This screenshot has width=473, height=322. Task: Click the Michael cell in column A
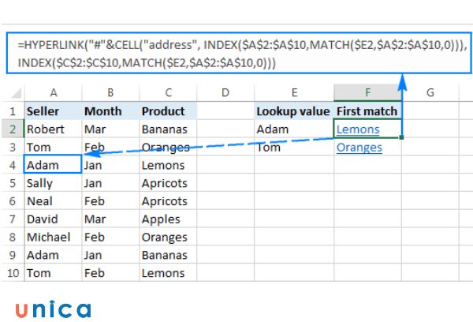52,238
